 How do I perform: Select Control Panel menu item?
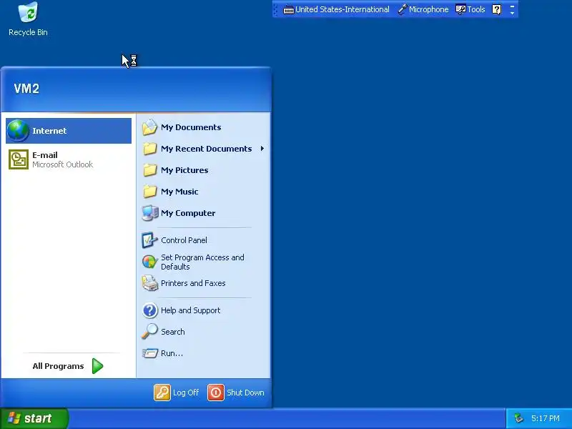204,240
